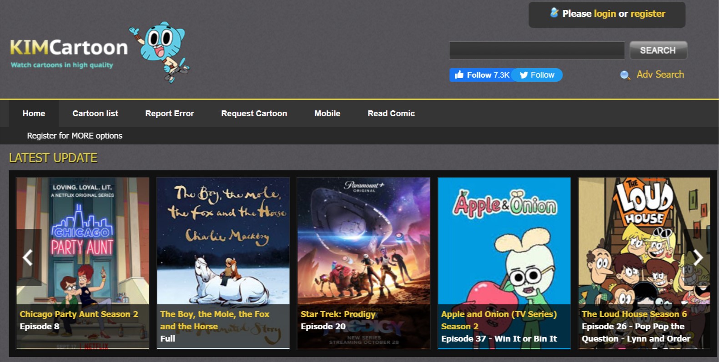
Task: Click Chicago Party Aunt Season 2 title
Action: click(x=79, y=314)
